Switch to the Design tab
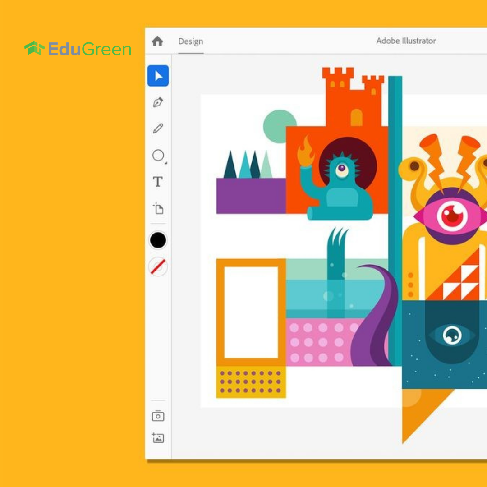This screenshot has width=487, height=487. tap(191, 41)
